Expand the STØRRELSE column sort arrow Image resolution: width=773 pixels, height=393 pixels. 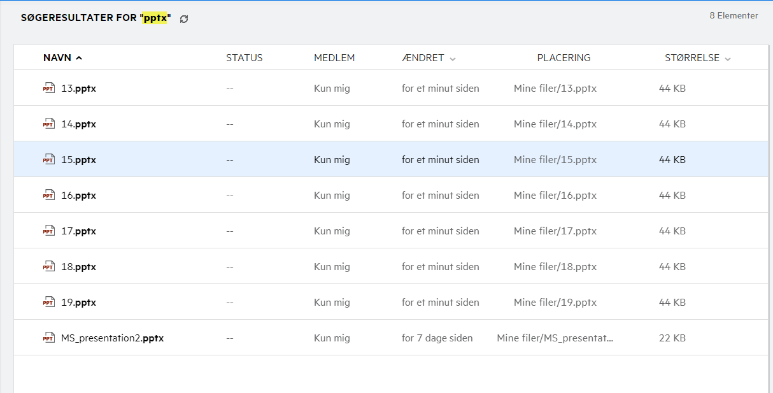(x=728, y=59)
